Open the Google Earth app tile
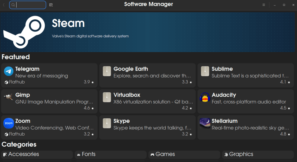297x162 pixels. [147, 75]
